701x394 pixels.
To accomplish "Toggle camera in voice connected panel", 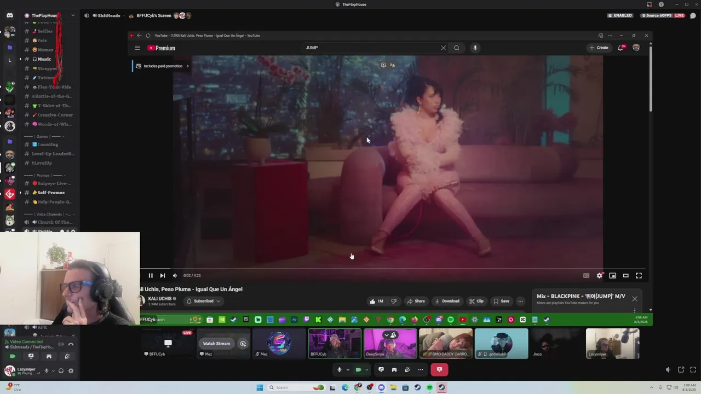I will pyautogui.click(x=12, y=356).
